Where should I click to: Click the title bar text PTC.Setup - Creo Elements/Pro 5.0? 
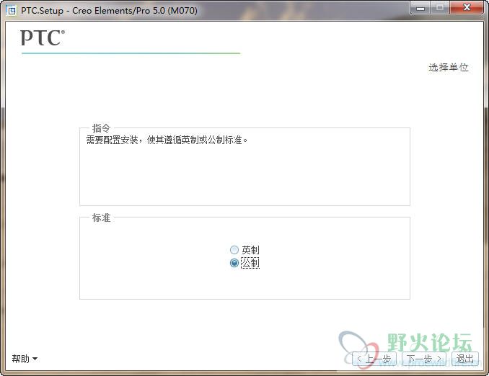(x=109, y=11)
